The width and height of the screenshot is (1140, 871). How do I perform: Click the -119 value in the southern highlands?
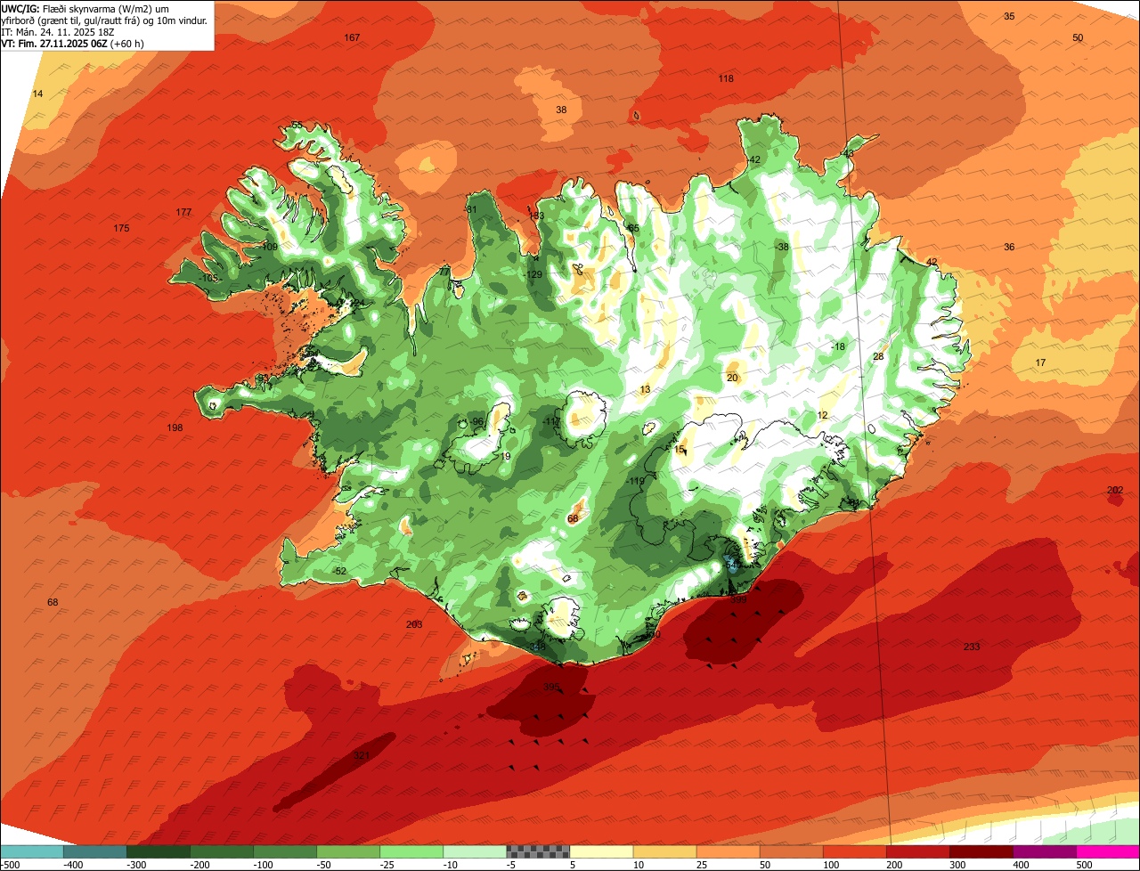635,481
